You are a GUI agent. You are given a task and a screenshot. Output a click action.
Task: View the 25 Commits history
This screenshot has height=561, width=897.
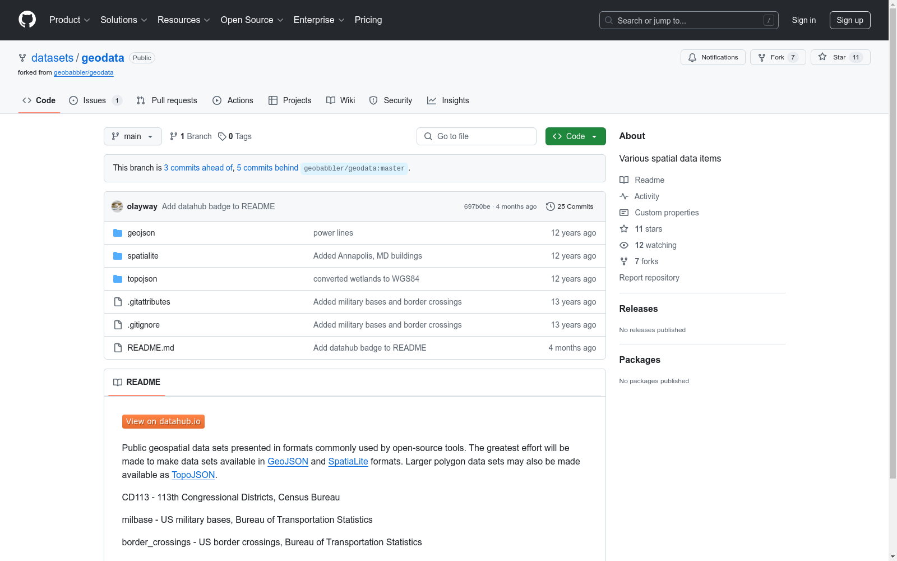click(x=570, y=206)
